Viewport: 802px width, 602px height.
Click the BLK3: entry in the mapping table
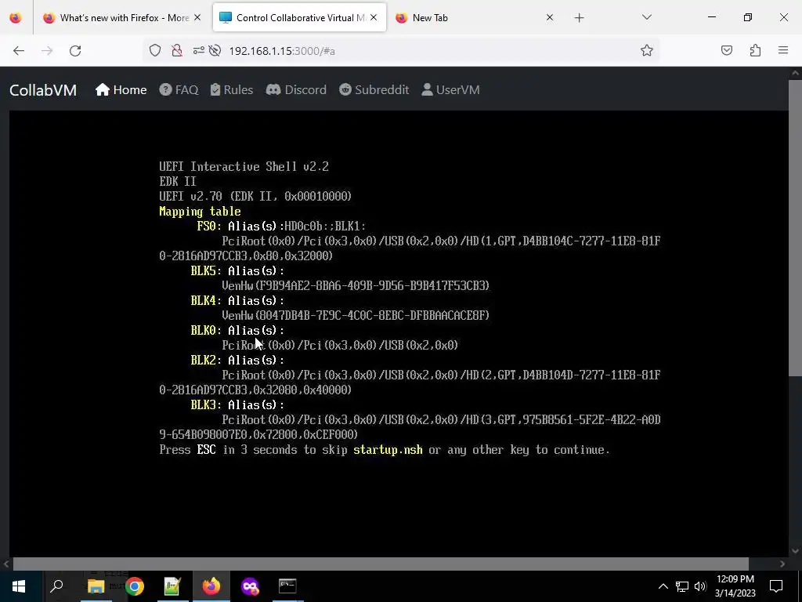tap(206, 405)
